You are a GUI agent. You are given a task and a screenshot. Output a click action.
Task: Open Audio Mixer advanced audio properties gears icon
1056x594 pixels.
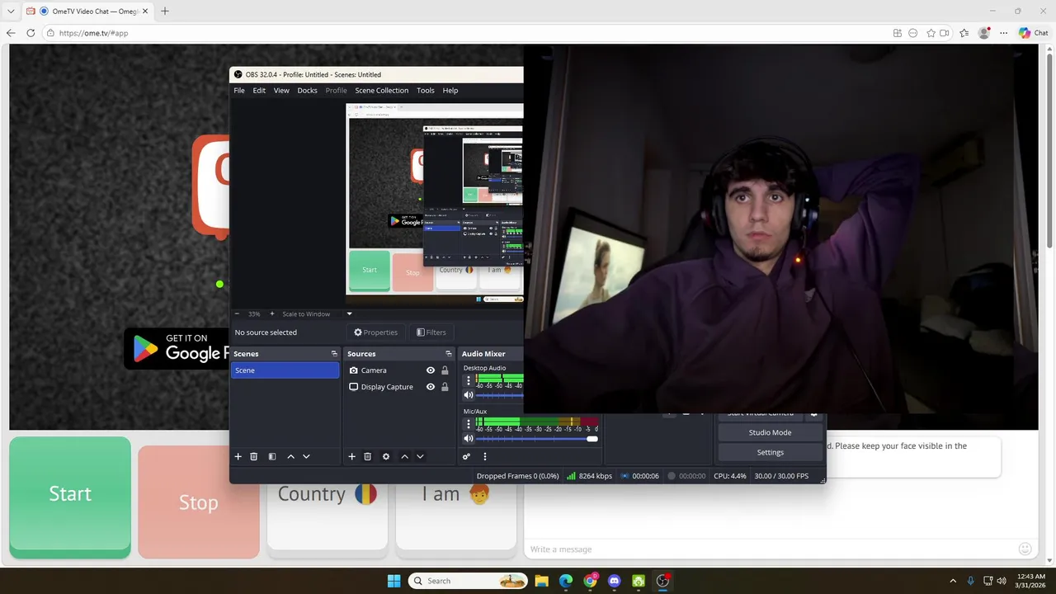[x=466, y=456]
